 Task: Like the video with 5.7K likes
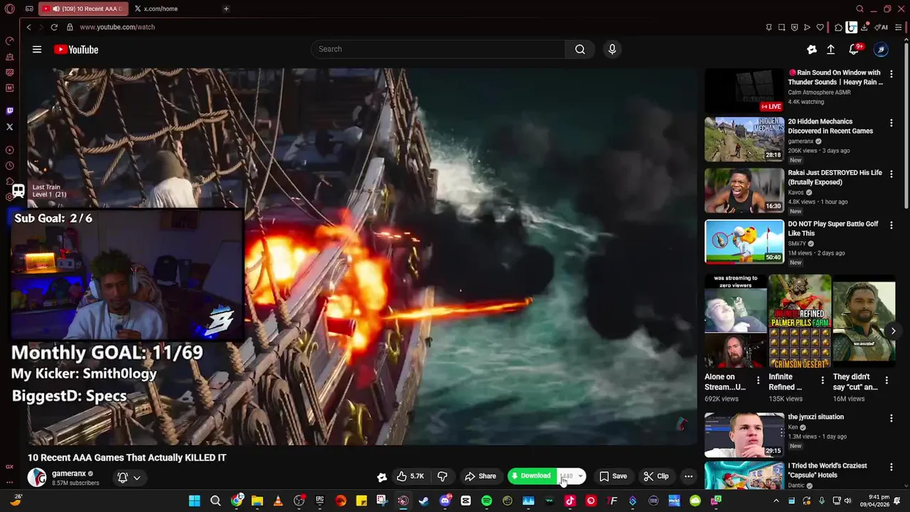click(x=410, y=476)
